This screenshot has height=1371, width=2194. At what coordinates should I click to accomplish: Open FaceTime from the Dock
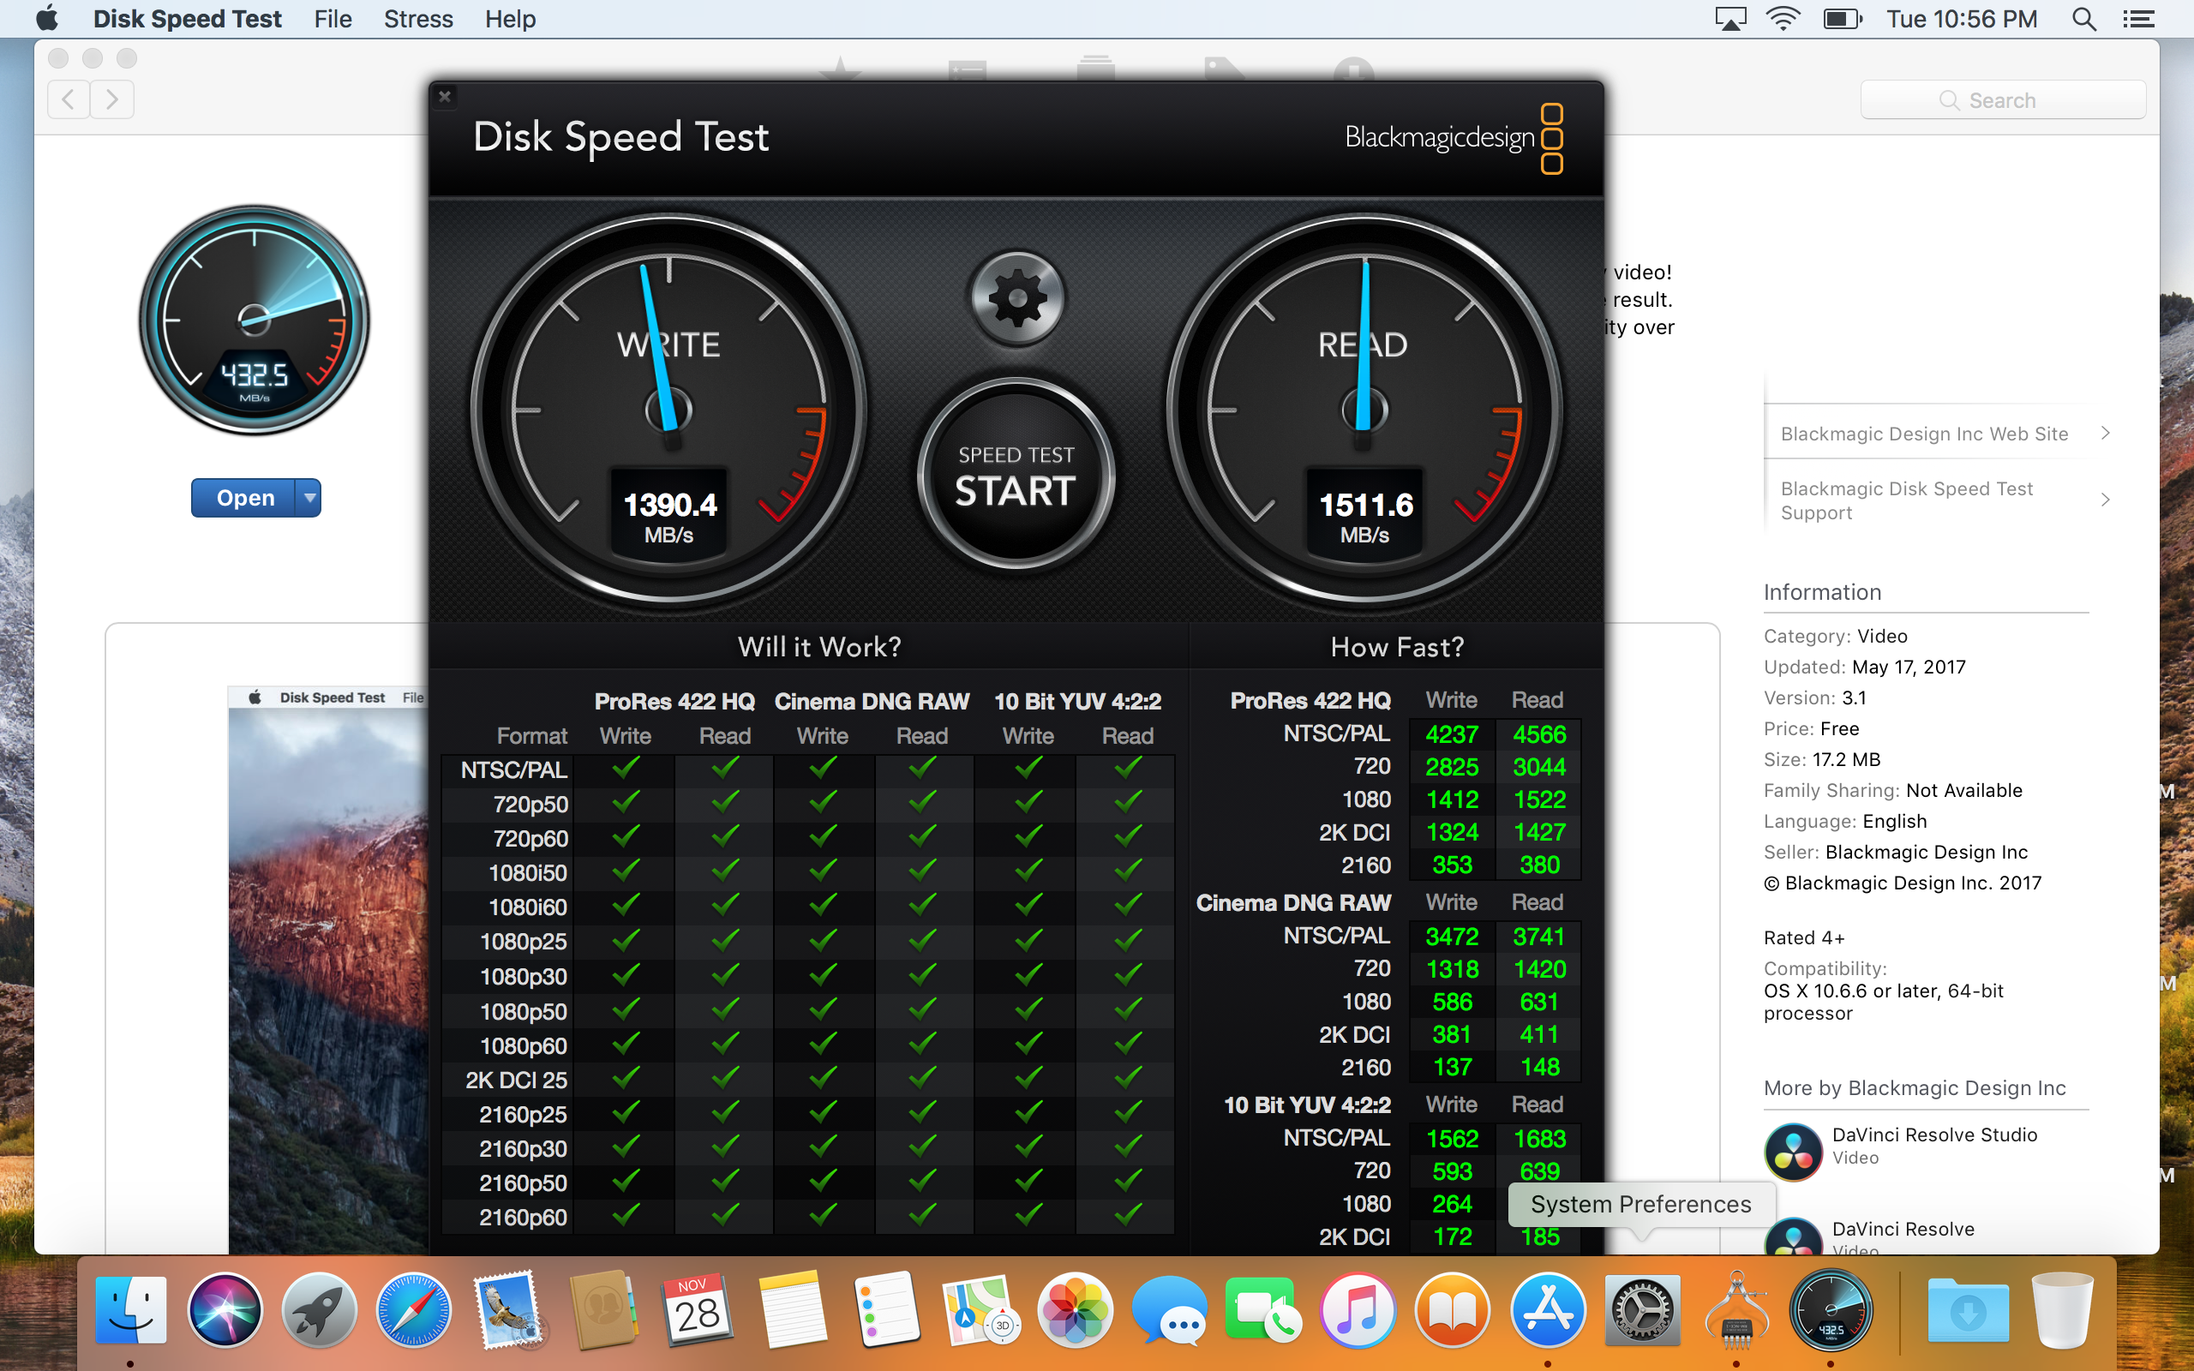(1264, 1311)
